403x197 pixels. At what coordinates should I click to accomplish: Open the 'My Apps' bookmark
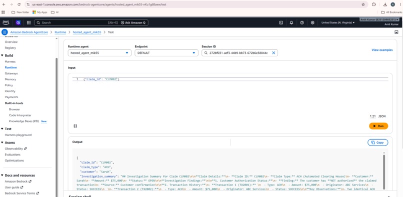coord(40,12)
